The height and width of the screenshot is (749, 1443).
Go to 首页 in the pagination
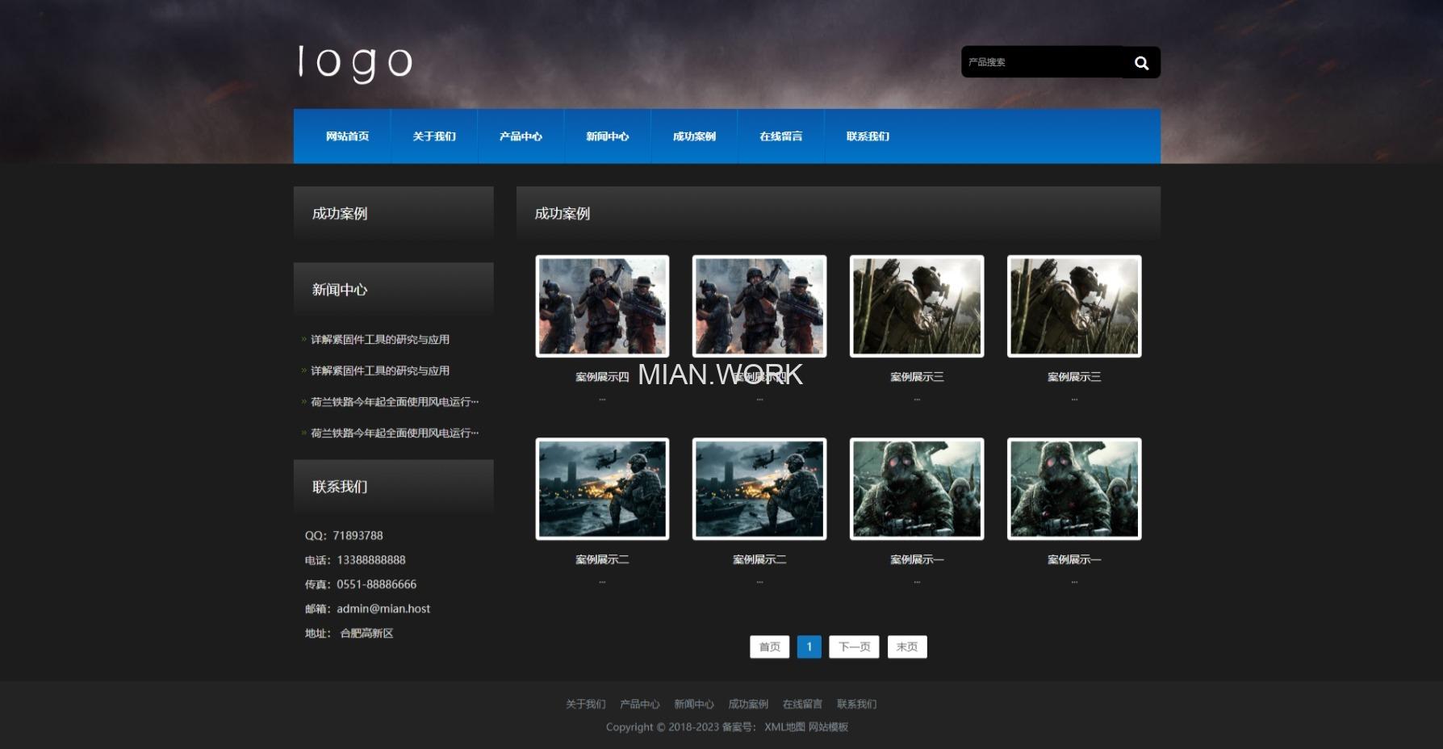[769, 647]
